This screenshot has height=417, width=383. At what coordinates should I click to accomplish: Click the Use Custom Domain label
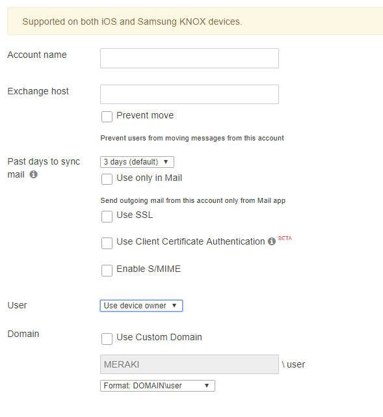[159, 337]
